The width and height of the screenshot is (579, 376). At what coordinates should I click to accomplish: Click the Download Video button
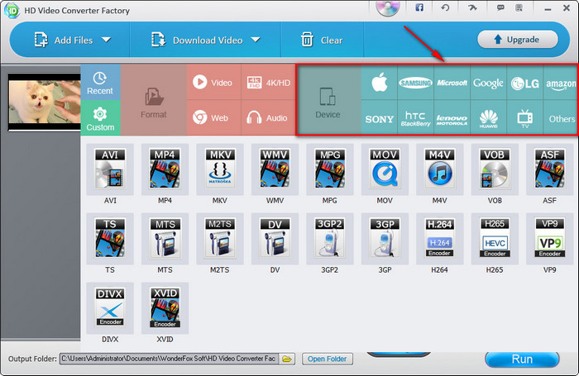pos(197,40)
